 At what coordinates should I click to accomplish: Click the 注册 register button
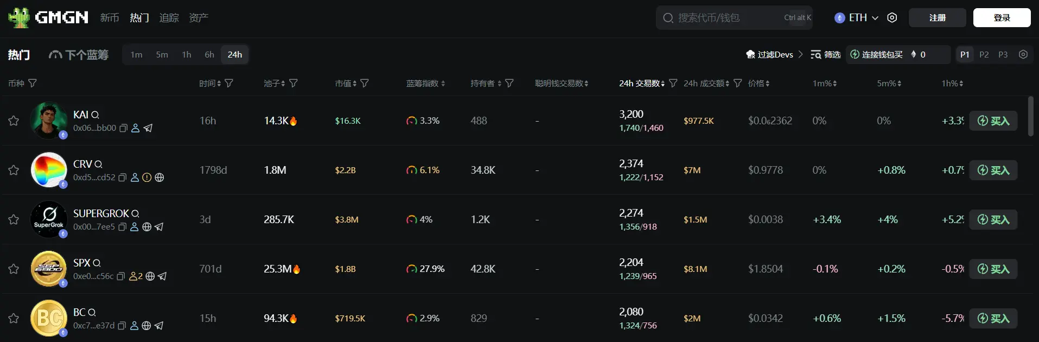point(937,18)
